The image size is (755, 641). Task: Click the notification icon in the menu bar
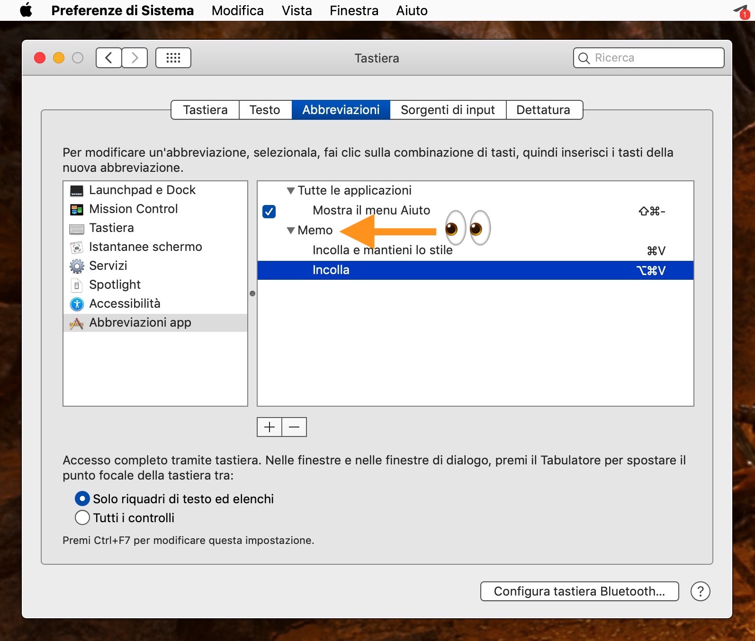[741, 11]
